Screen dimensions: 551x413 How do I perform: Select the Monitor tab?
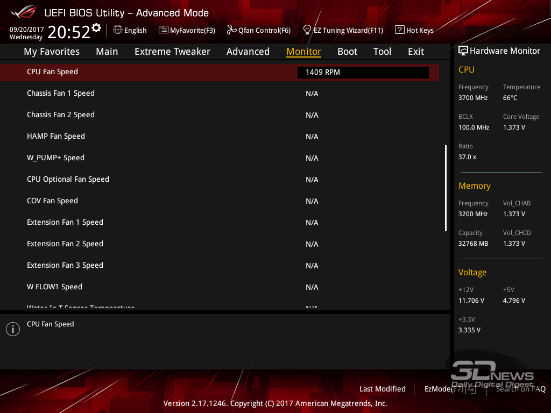tap(303, 52)
